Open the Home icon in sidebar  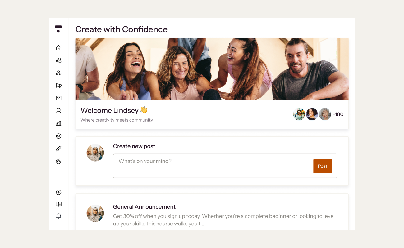(x=58, y=48)
